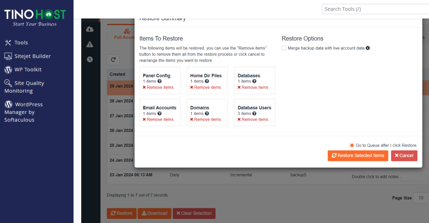
Task: Click the 'backup5' cell
Action: pyautogui.click(x=298, y=175)
